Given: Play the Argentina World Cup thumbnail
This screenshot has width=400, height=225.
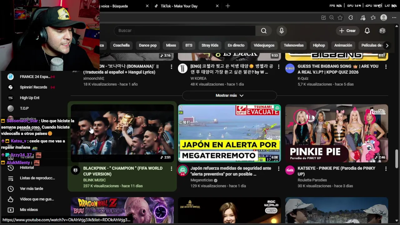Looking at the screenshot, I should pos(122,133).
